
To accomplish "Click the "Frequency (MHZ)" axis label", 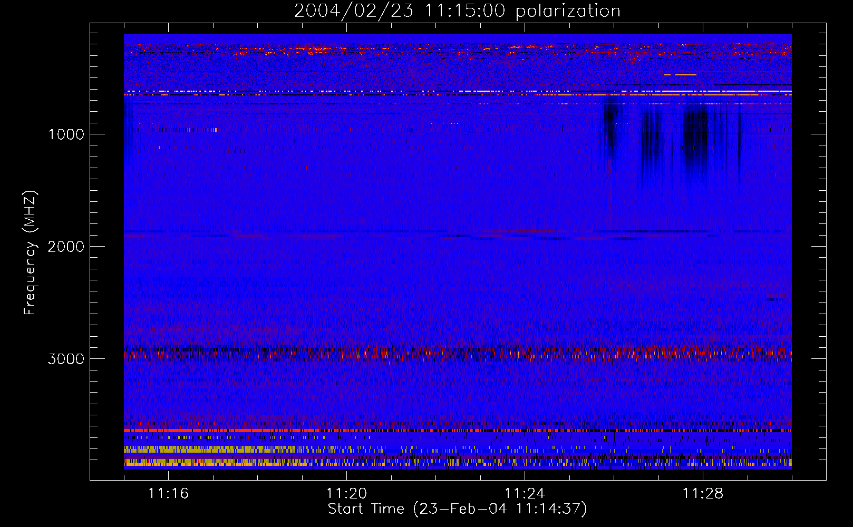I will point(30,253).
